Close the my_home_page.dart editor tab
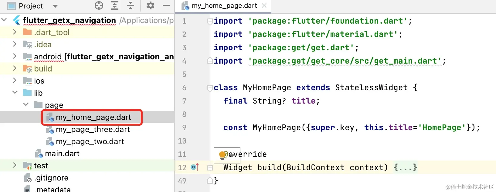Screen dimensions: 496x192 tap(264, 5)
